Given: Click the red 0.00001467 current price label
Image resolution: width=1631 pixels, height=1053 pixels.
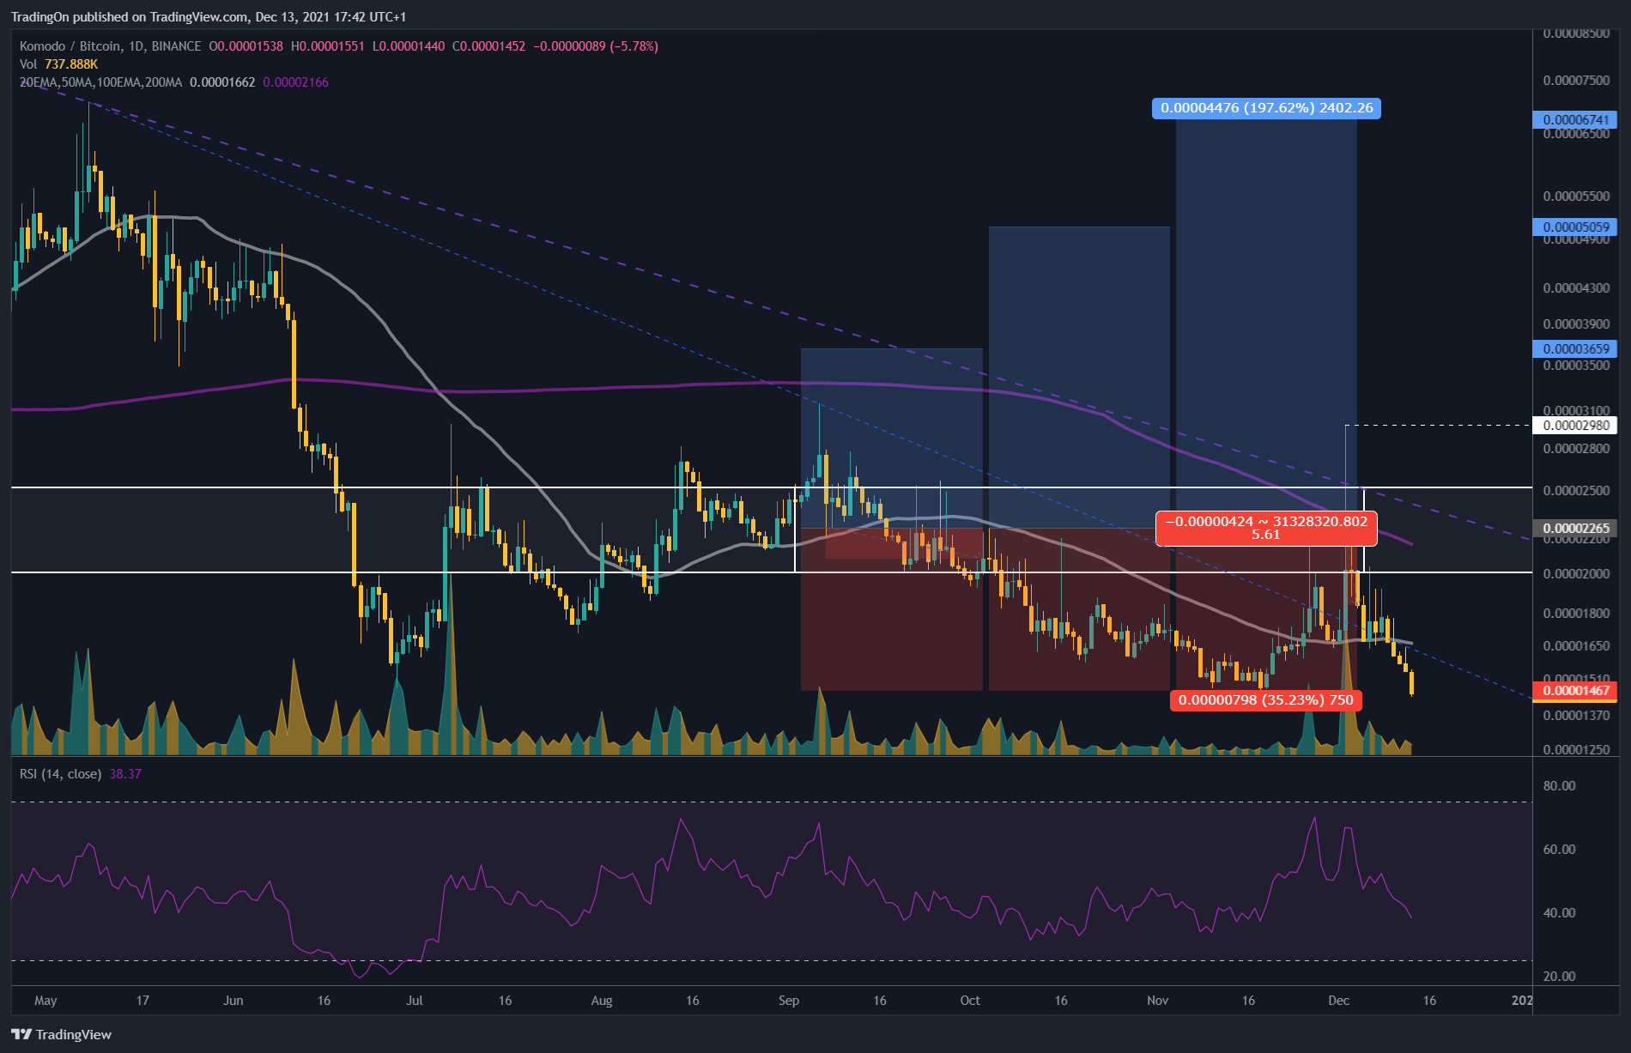Looking at the screenshot, I should coord(1574,691).
